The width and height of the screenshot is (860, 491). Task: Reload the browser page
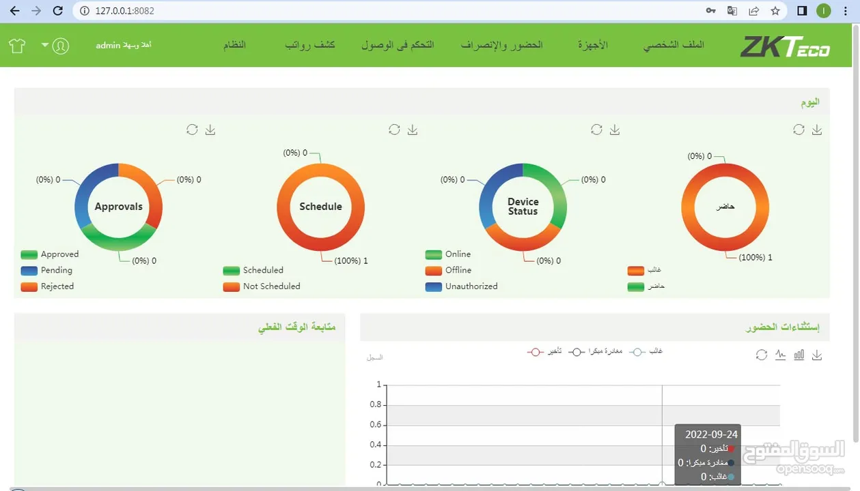(x=58, y=11)
